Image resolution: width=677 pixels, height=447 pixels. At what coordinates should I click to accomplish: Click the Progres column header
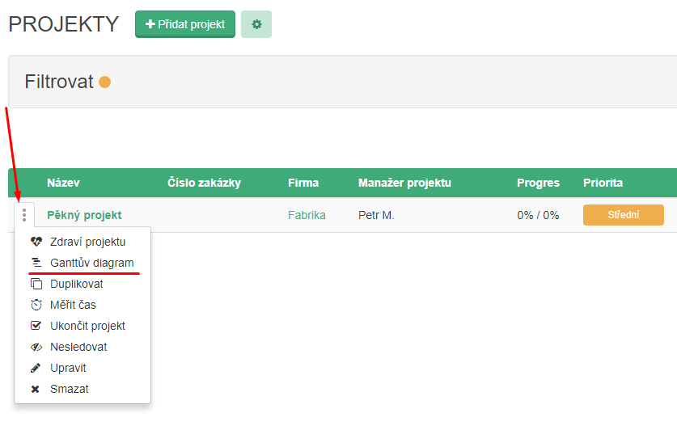pyautogui.click(x=538, y=183)
